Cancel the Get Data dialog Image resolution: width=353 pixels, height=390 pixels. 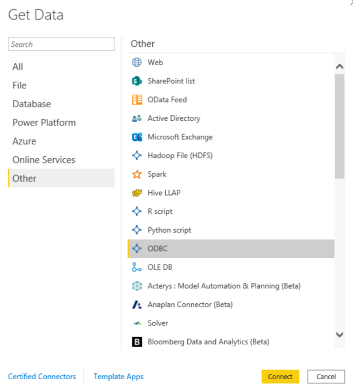[326, 377]
